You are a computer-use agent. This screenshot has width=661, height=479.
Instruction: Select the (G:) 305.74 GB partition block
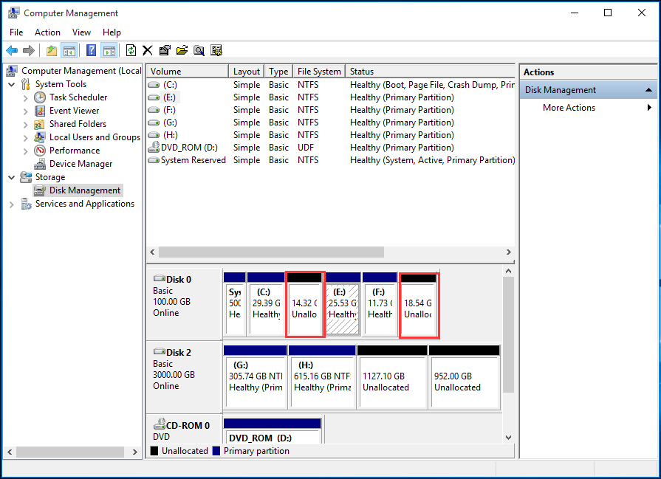[256, 377]
